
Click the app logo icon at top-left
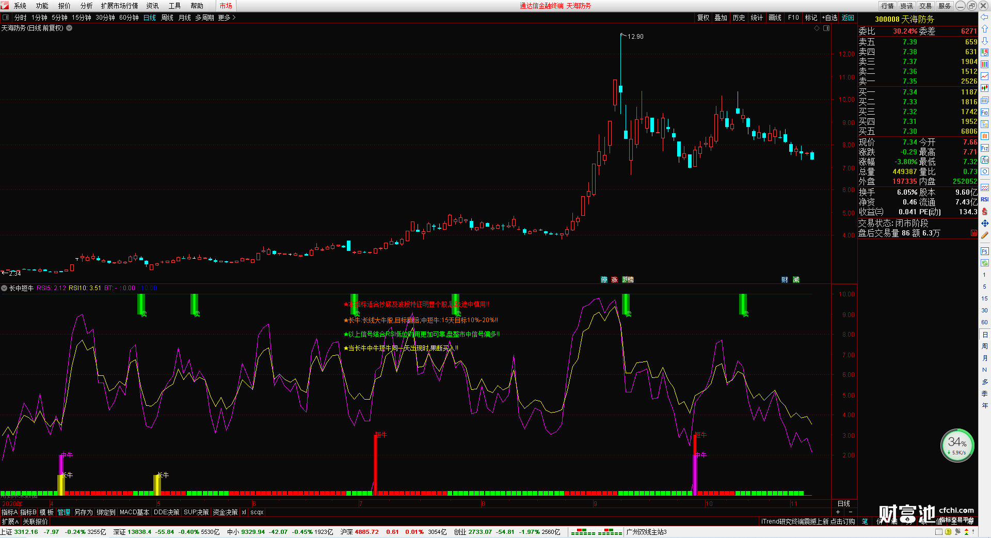5,6
